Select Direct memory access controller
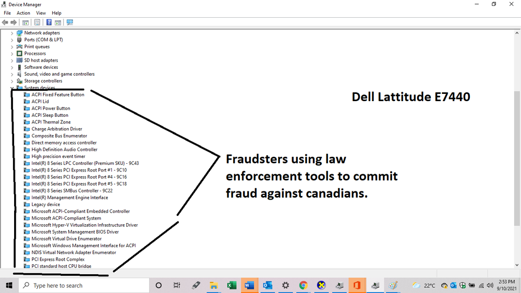The width and height of the screenshot is (521, 293). tap(64, 142)
